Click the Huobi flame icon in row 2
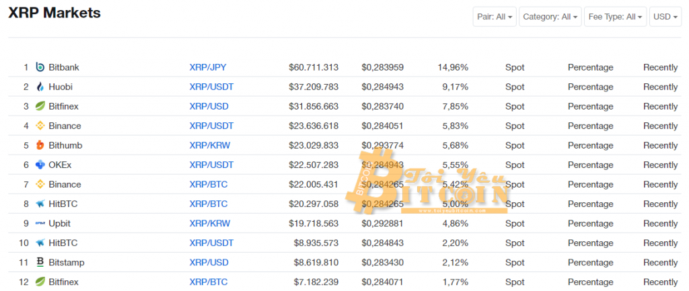Viewport: 689px width, 291px height. pyautogui.click(x=40, y=87)
